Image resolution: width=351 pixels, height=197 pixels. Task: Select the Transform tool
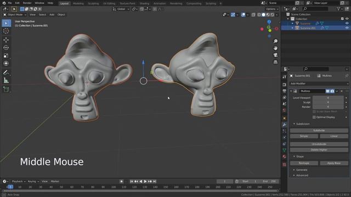tap(6, 63)
